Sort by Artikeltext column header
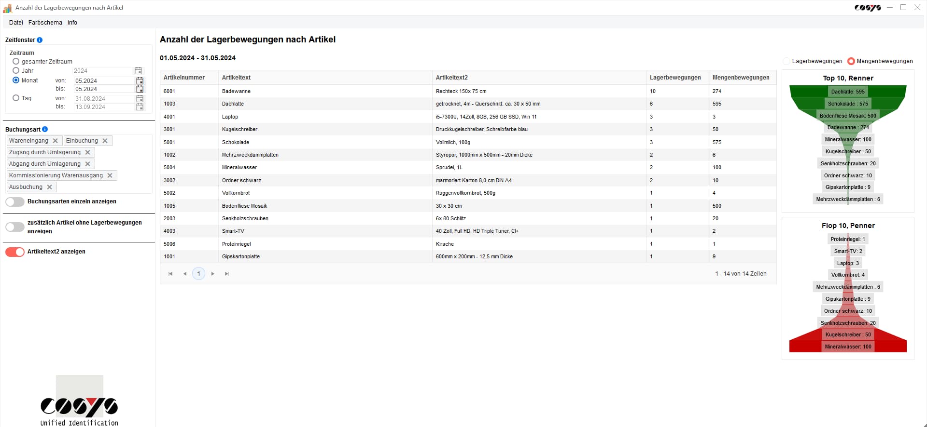Viewport: 927px width, 427px height. point(325,78)
